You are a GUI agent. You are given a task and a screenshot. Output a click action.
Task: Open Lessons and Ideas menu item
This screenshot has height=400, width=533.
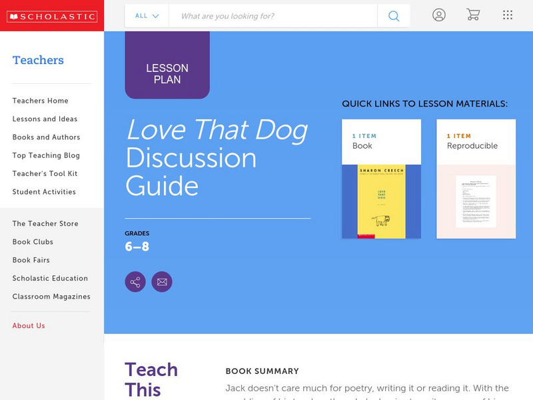pyautogui.click(x=44, y=119)
